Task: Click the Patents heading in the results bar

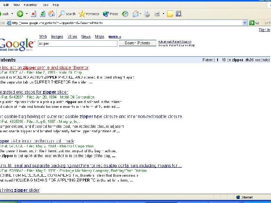Action: tap(8, 60)
